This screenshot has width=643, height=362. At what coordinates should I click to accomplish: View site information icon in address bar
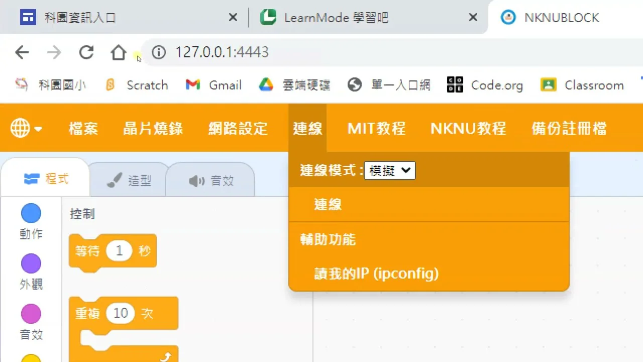coord(159,52)
